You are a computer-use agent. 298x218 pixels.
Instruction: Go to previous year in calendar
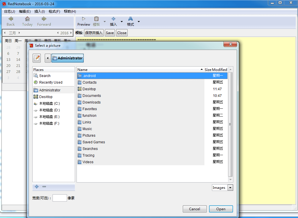coord(58,33)
